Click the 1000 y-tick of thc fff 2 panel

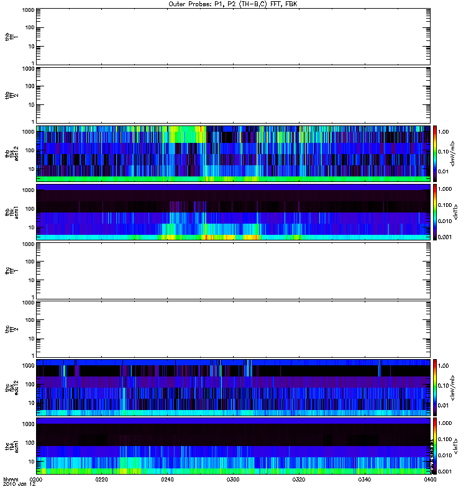coord(28,303)
